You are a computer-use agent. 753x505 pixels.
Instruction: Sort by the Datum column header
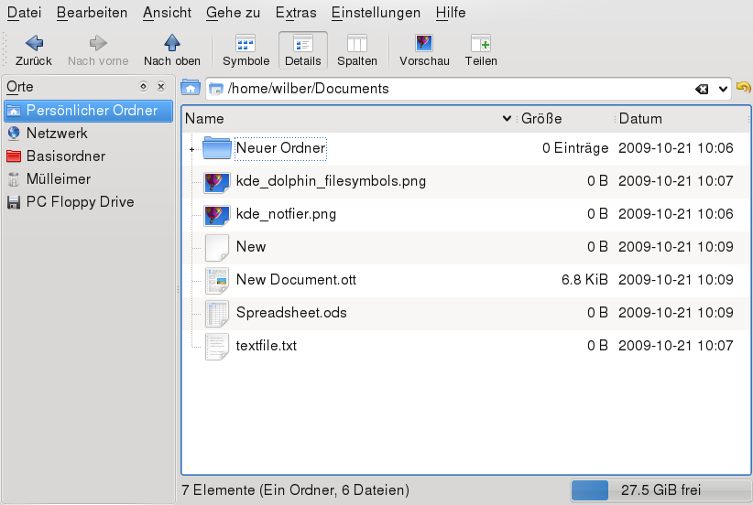[x=640, y=119]
